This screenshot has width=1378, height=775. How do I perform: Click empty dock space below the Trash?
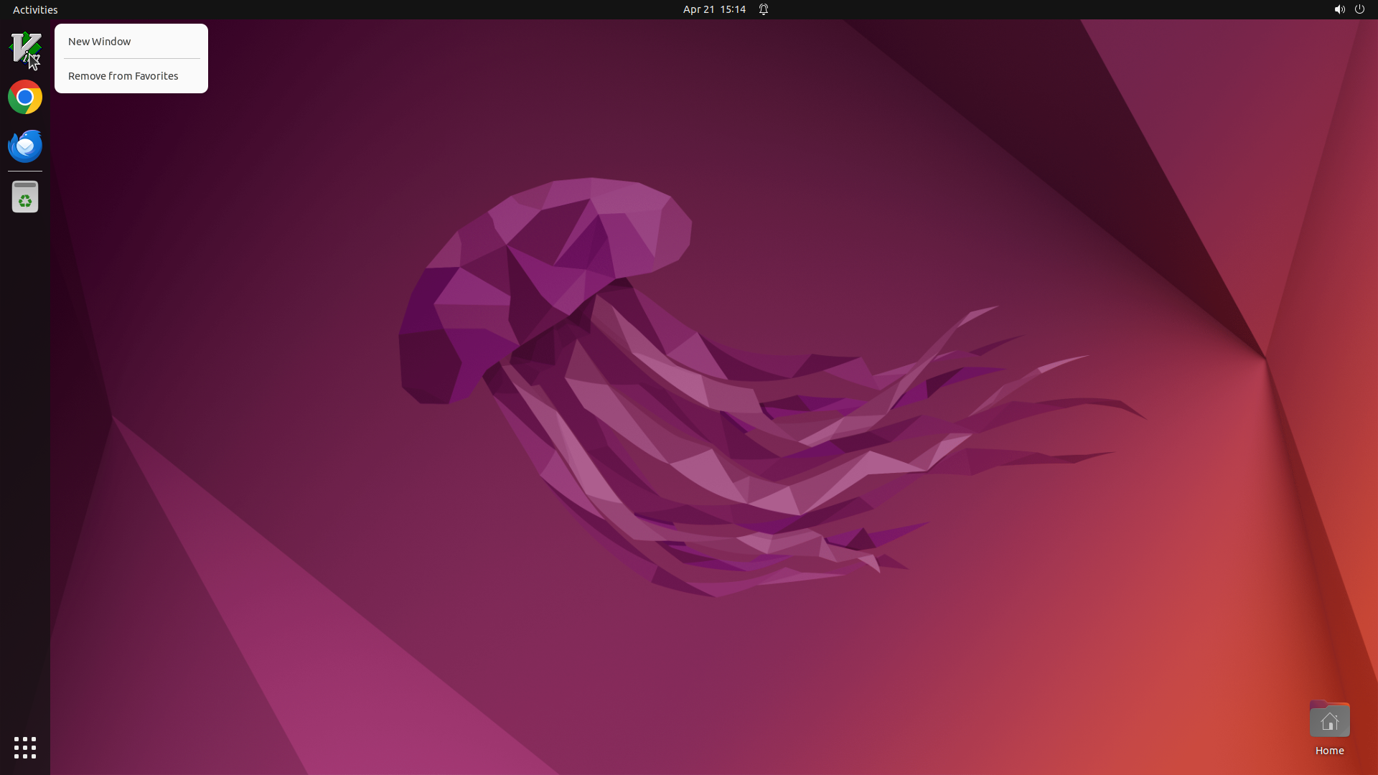pyautogui.click(x=25, y=431)
